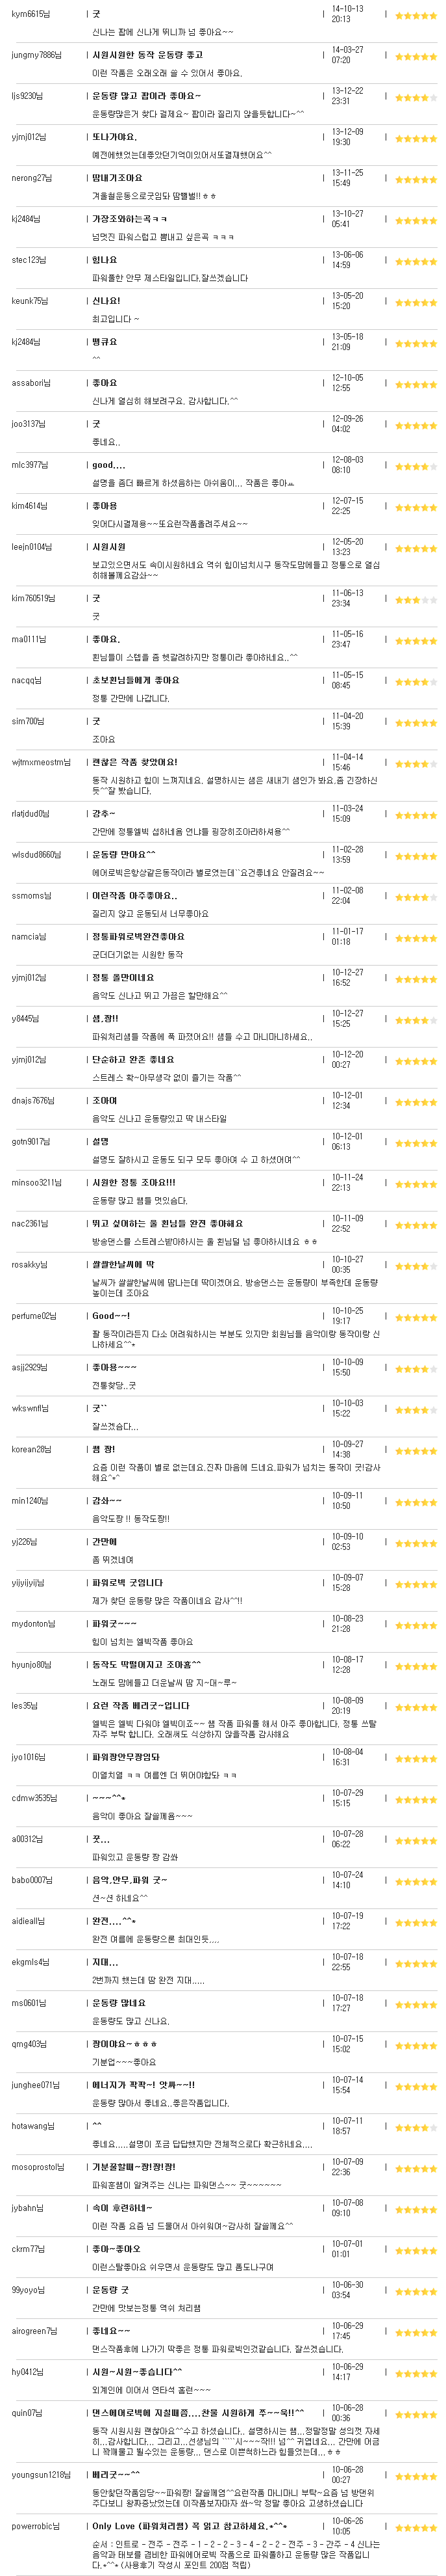
Task: Click username korean28
Action: click(x=30, y=1449)
